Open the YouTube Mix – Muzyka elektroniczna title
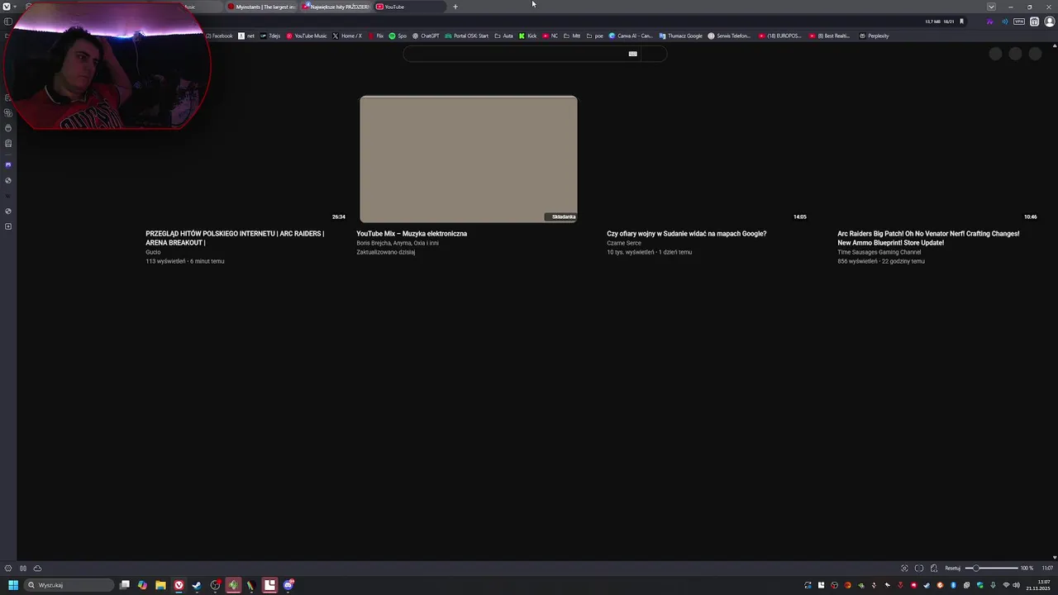 pos(412,234)
